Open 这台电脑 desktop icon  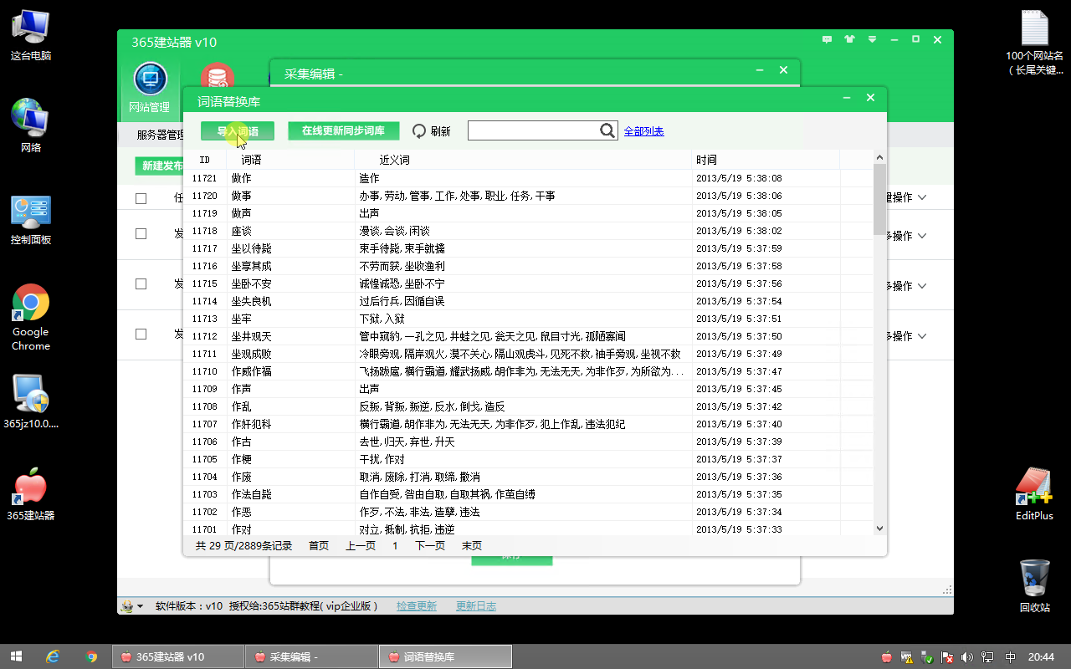(31, 34)
